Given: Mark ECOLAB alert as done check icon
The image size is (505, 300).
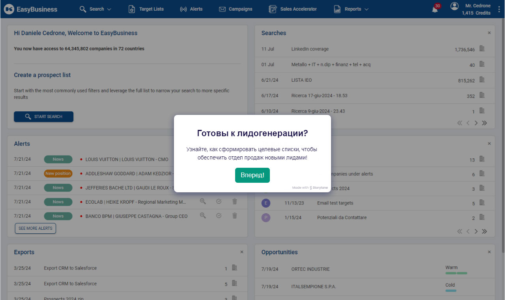Looking at the screenshot, I should click(x=219, y=201).
